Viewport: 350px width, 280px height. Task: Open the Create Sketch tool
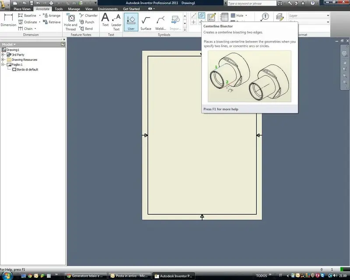(211, 17)
